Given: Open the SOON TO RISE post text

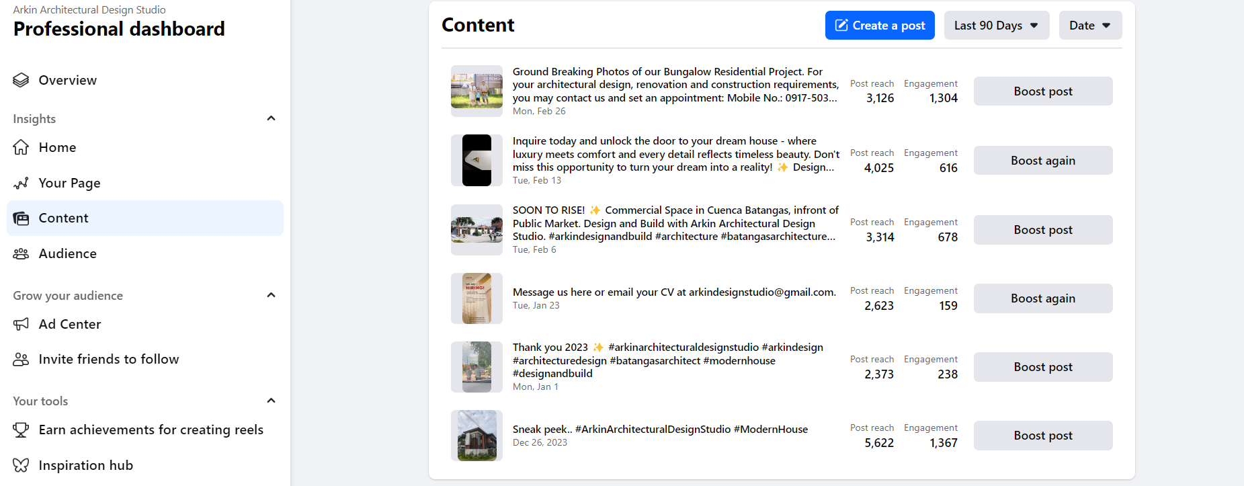Looking at the screenshot, I should click(x=675, y=223).
